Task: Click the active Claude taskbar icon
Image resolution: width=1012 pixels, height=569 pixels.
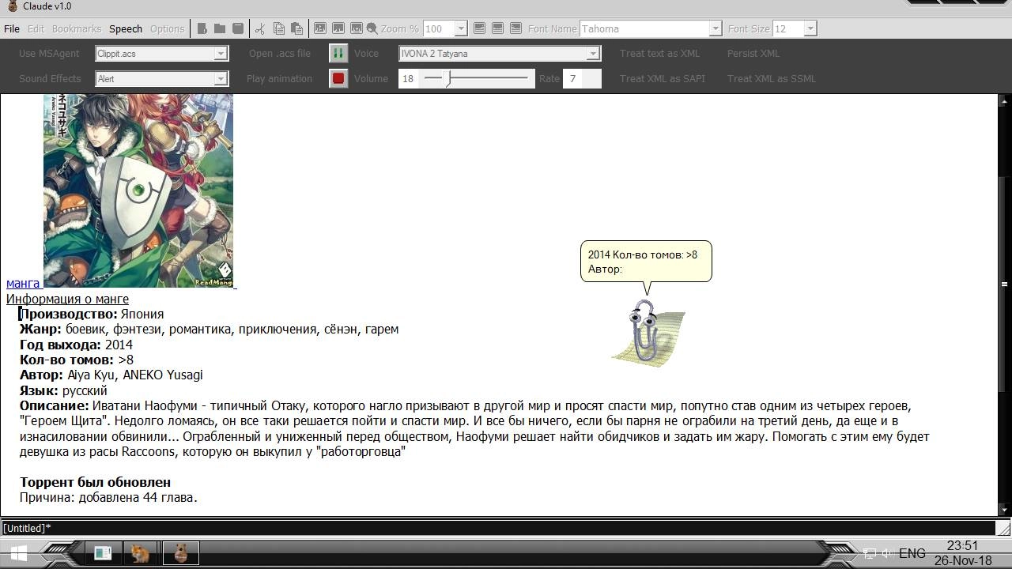Action: pyautogui.click(x=180, y=553)
